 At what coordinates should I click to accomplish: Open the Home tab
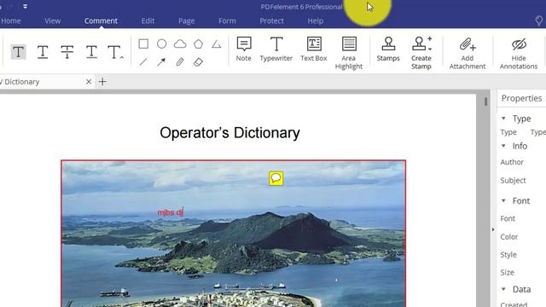point(11,20)
